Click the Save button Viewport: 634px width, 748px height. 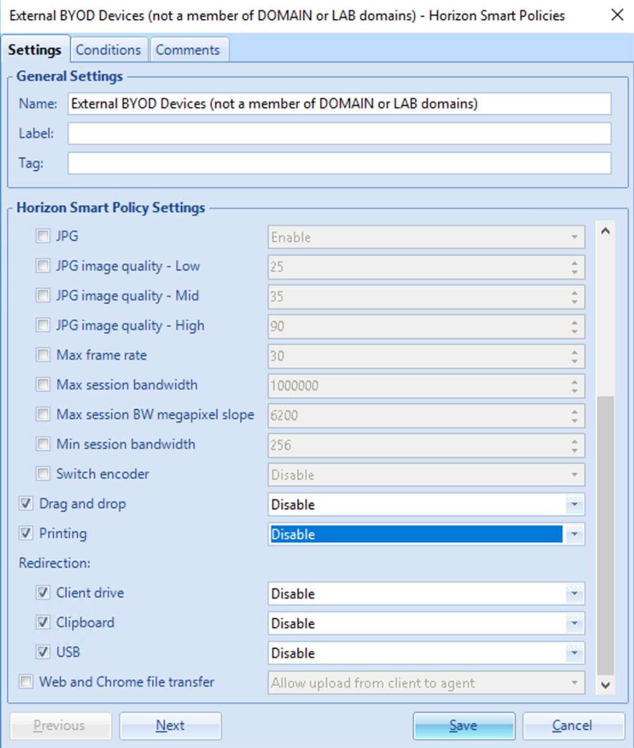tap(463, 726)
